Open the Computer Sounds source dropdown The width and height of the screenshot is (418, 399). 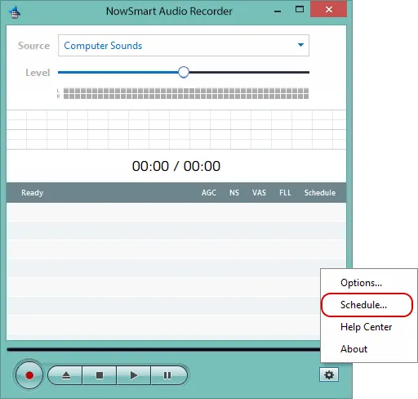(x=184, y=45)
